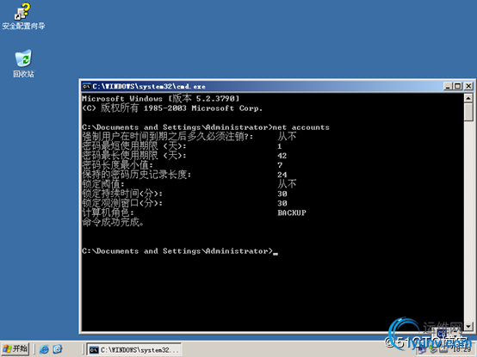Viewport: 477px width, 357px height.
Task: Click the scrollbar down arrow in console
Action: pyautogui.click(x=468, y=327)
